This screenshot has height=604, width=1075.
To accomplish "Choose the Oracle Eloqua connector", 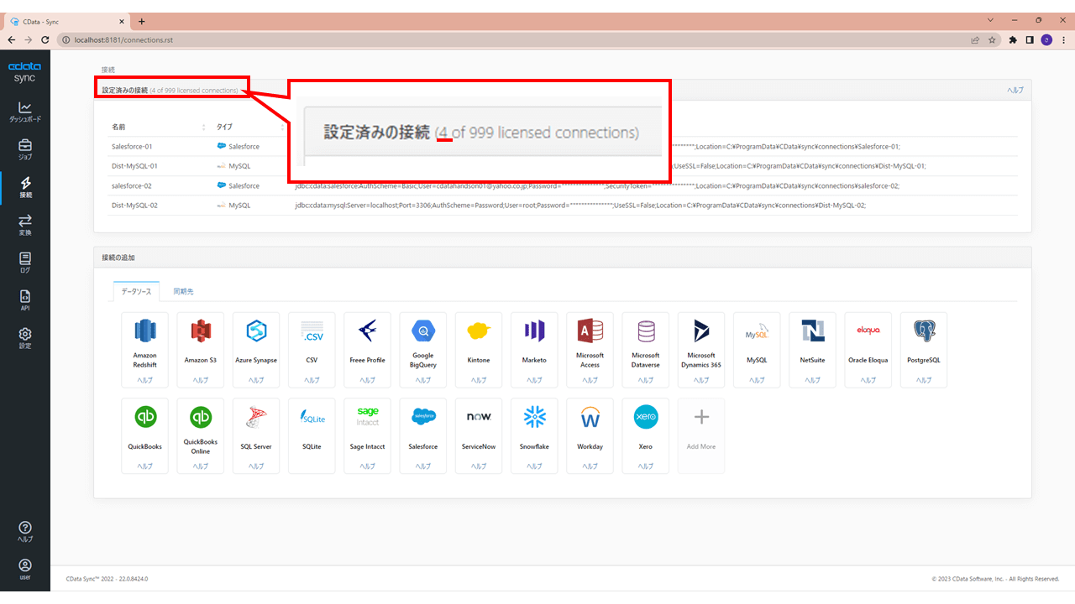I will point(868,350).
